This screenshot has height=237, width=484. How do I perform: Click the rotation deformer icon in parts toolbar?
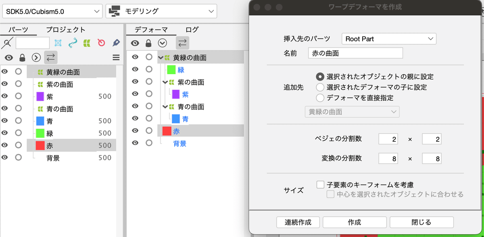[101, 43]
